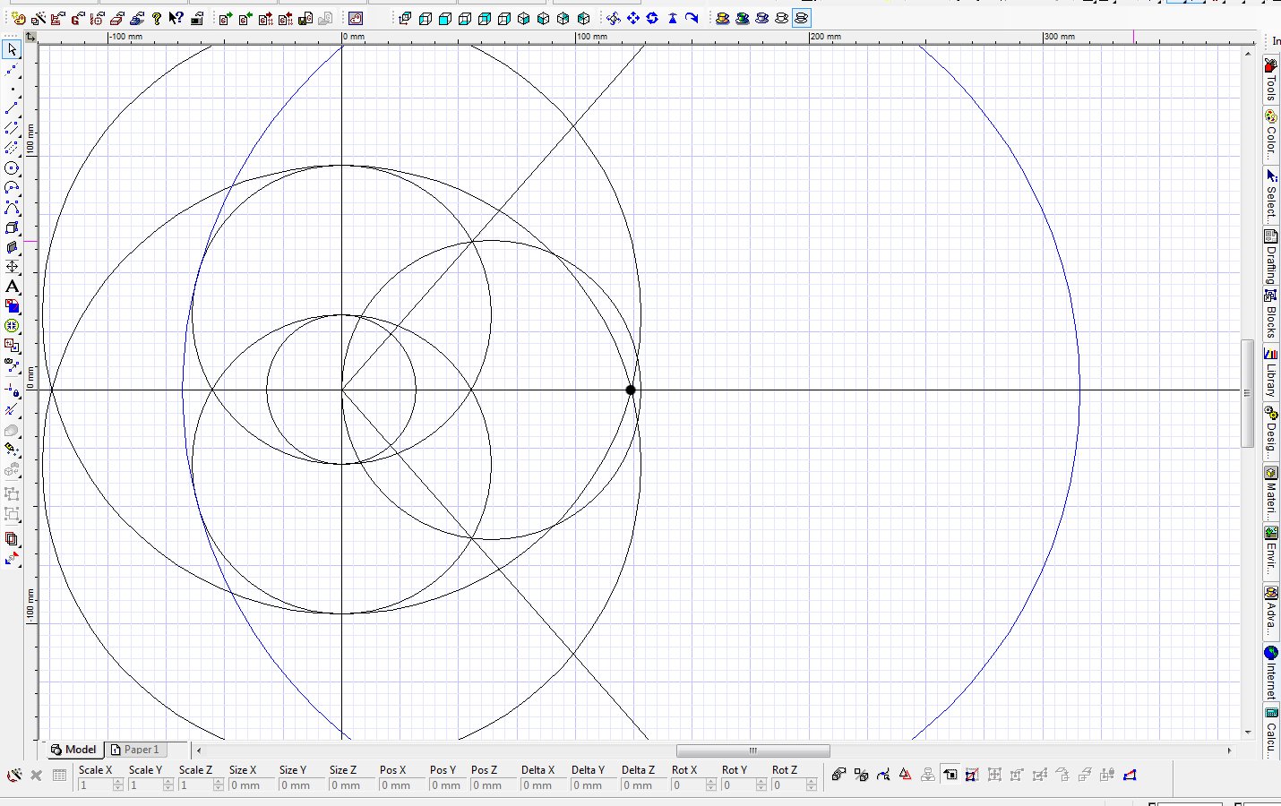1281x806 pixels.
Task: Click the horizontal scrollbar thumb
Action: [753, 750]
